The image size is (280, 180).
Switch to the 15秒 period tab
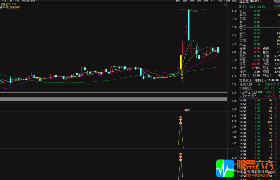[17, 1]
